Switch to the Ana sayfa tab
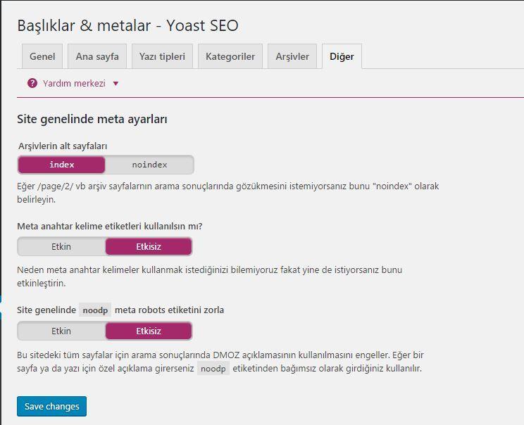The image size is (524, 425). tap(97, 56)
